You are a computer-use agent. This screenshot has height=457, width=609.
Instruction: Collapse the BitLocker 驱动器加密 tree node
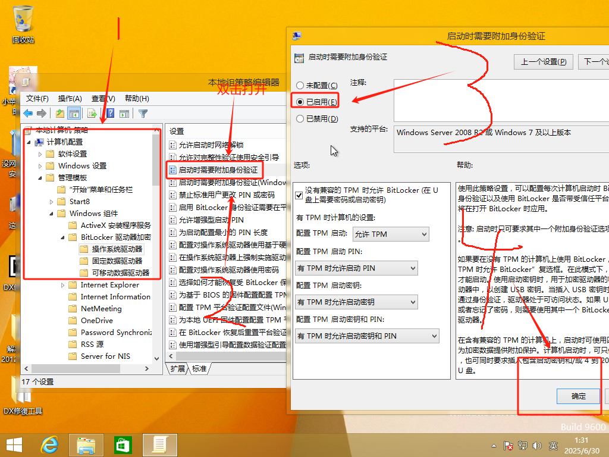pyautogui.click(x=62, y=237)
